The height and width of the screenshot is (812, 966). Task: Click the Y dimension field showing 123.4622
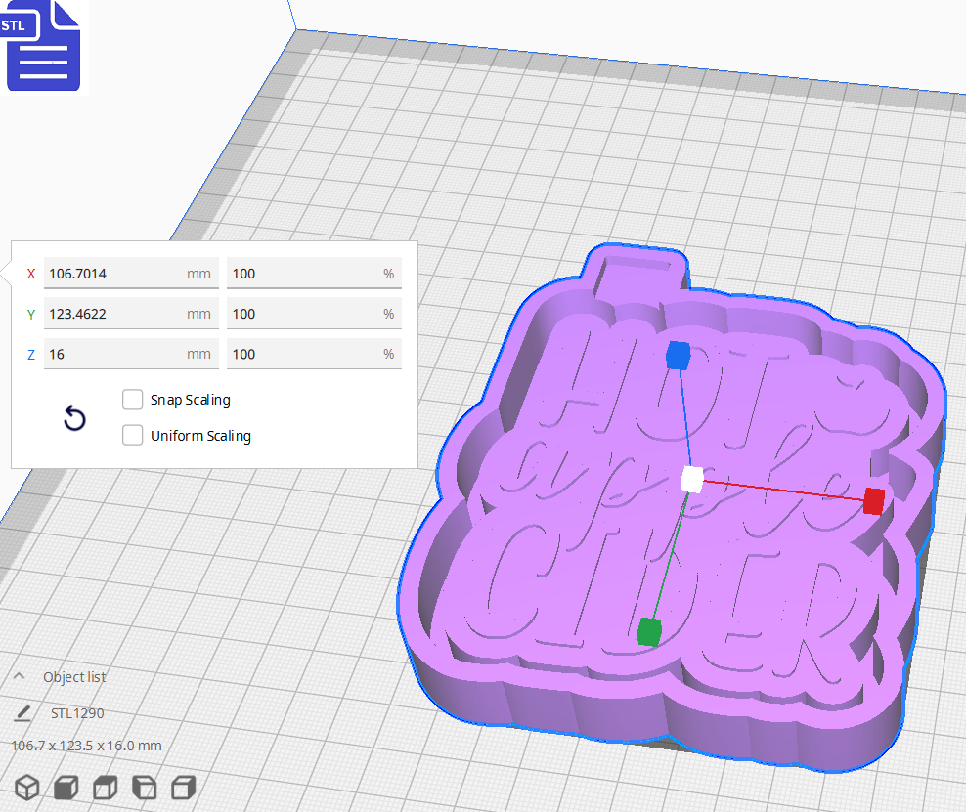click(131, 313)
